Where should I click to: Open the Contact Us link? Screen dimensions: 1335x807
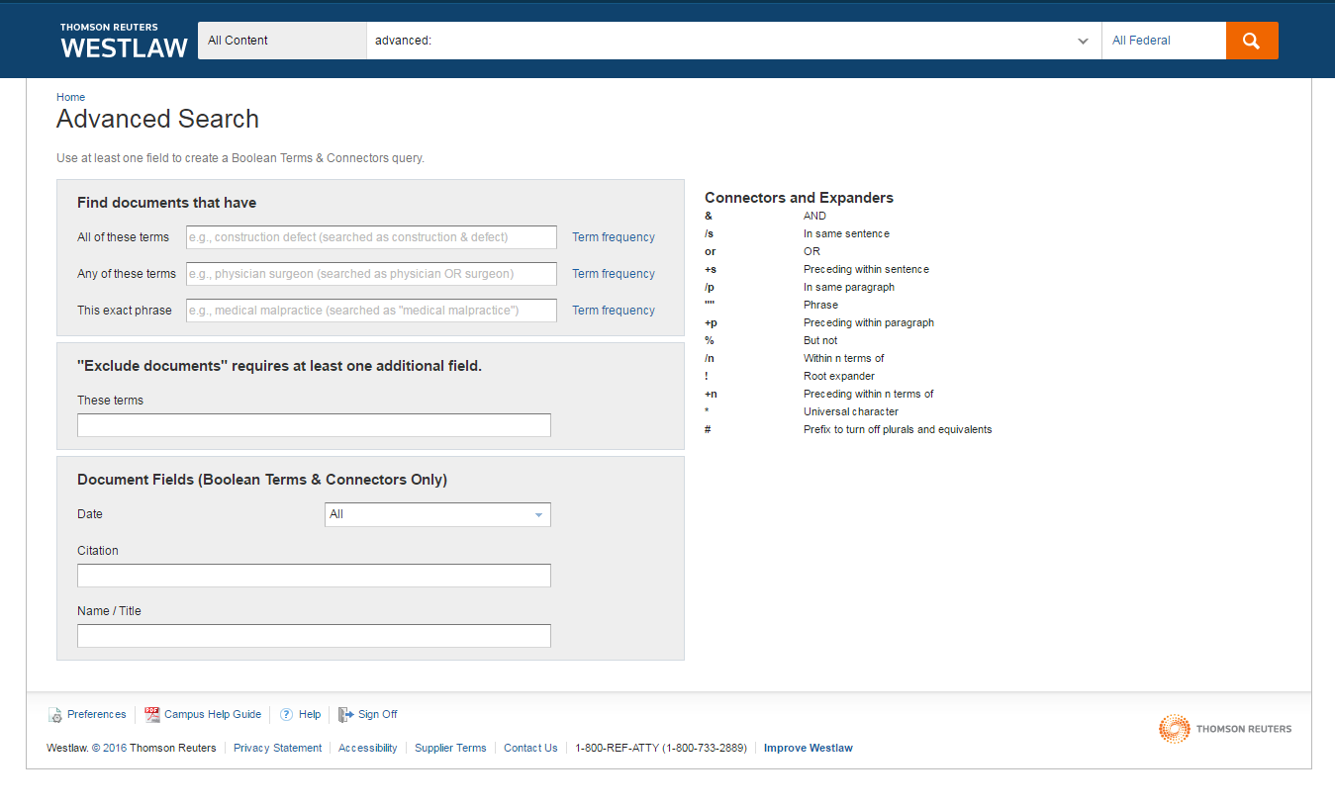[530, 748]
